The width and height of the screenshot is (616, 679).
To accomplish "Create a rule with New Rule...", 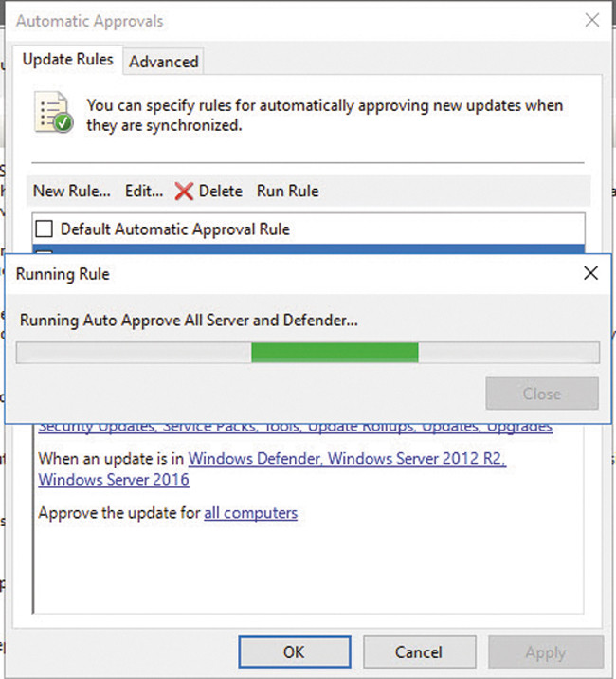I will click(x=71, y=191).
